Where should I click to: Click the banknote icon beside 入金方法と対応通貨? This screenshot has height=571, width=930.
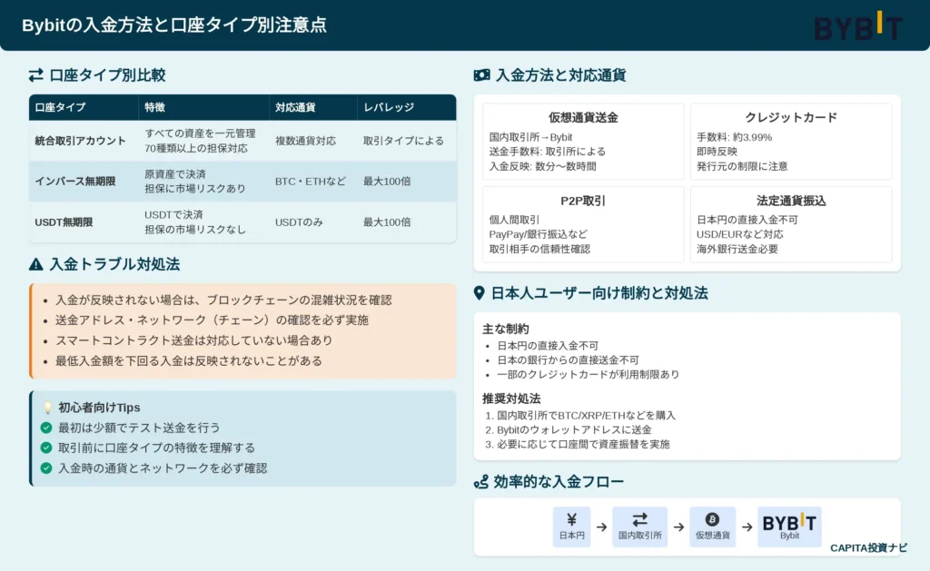coord(481,75)
